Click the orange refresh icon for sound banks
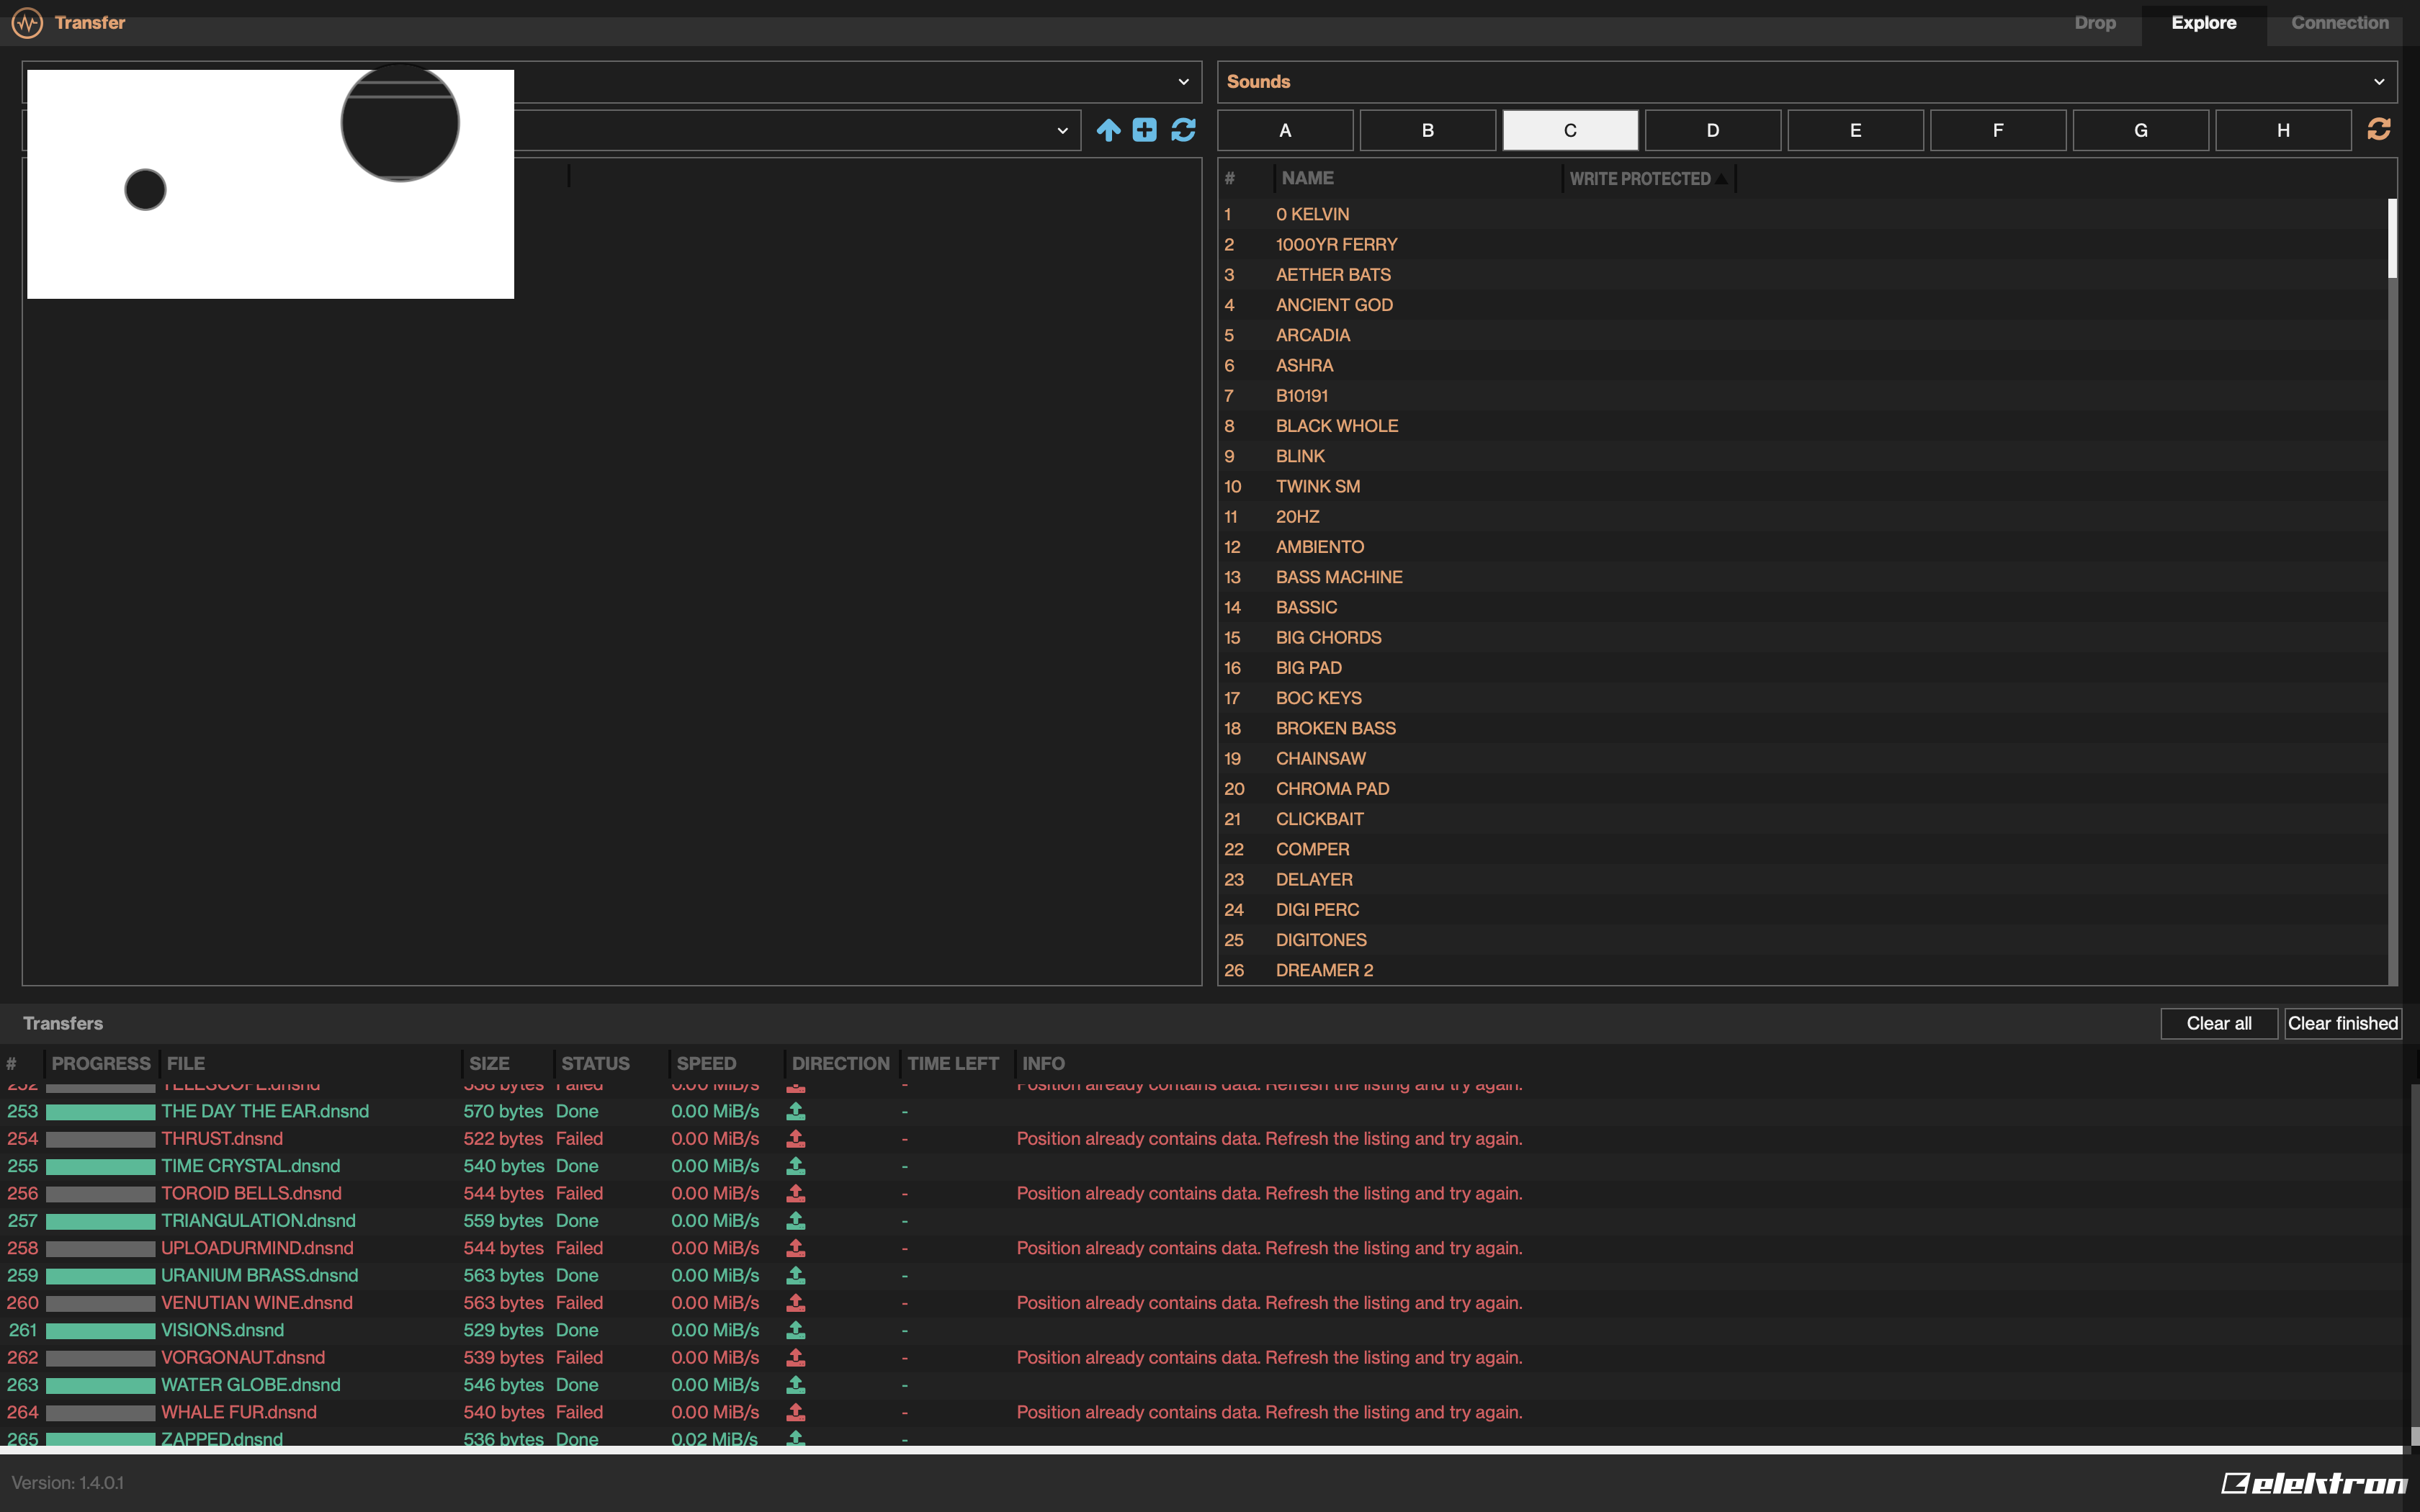Image resolution: width=2420 pixels, height=1512 pixels. (x=2379, y=129)
